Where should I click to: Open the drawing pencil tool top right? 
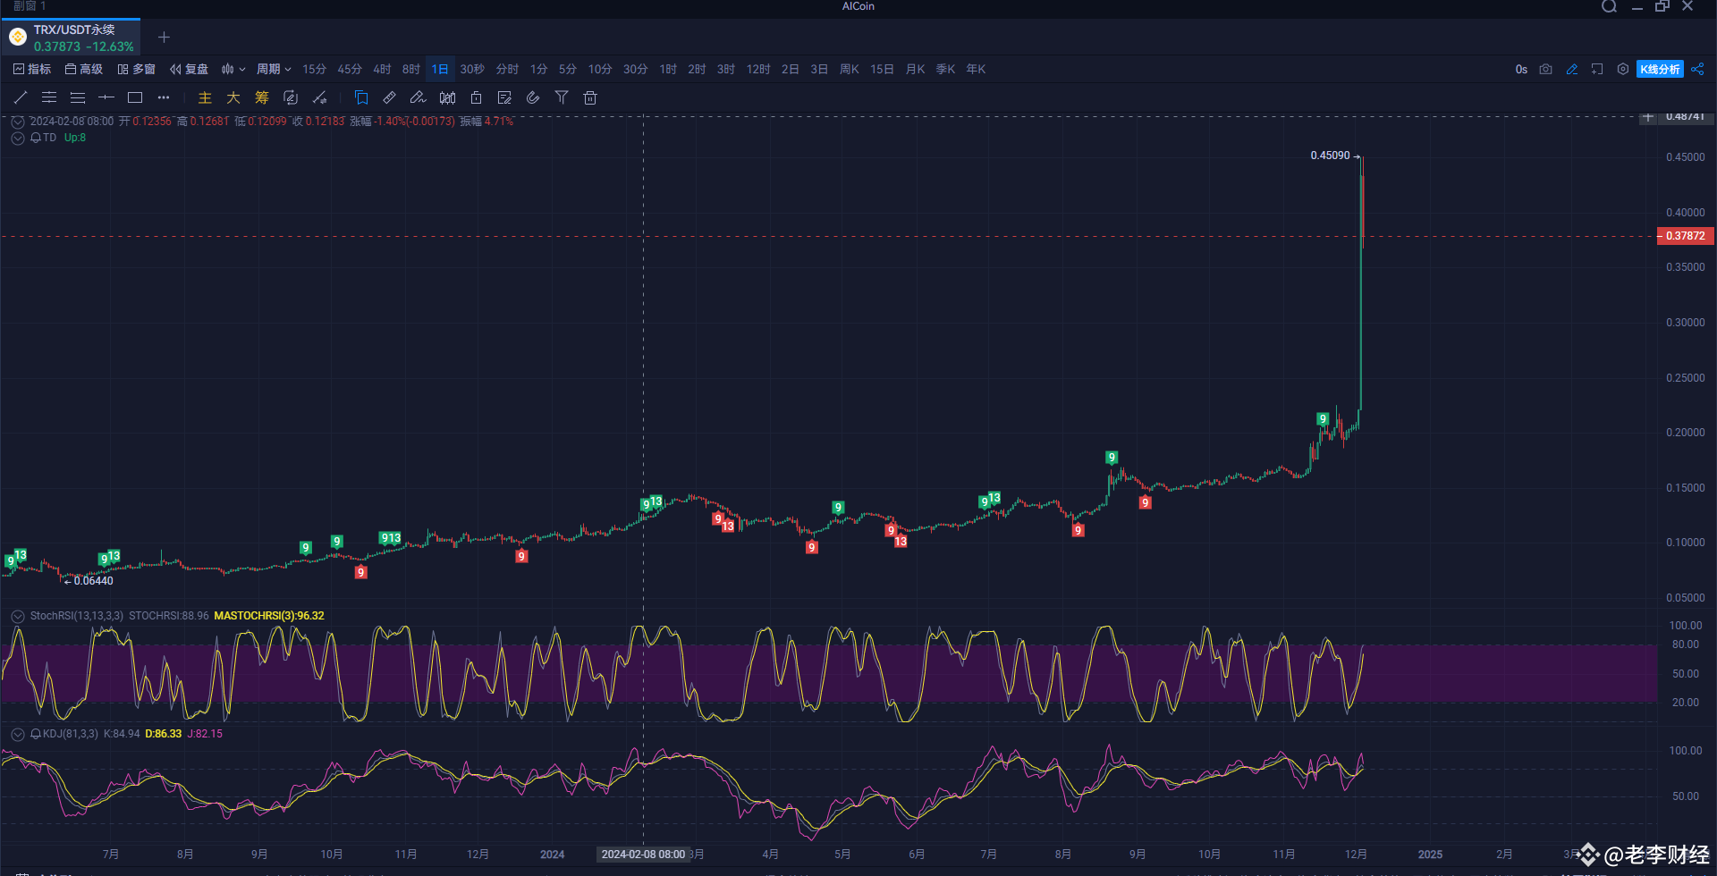(x=1572, y=69)
